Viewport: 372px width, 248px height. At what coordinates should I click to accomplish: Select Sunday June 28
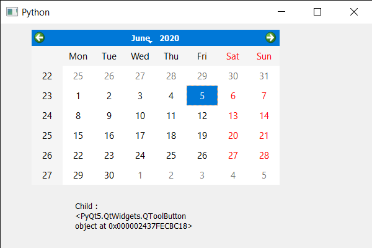[x=264, y=156]
